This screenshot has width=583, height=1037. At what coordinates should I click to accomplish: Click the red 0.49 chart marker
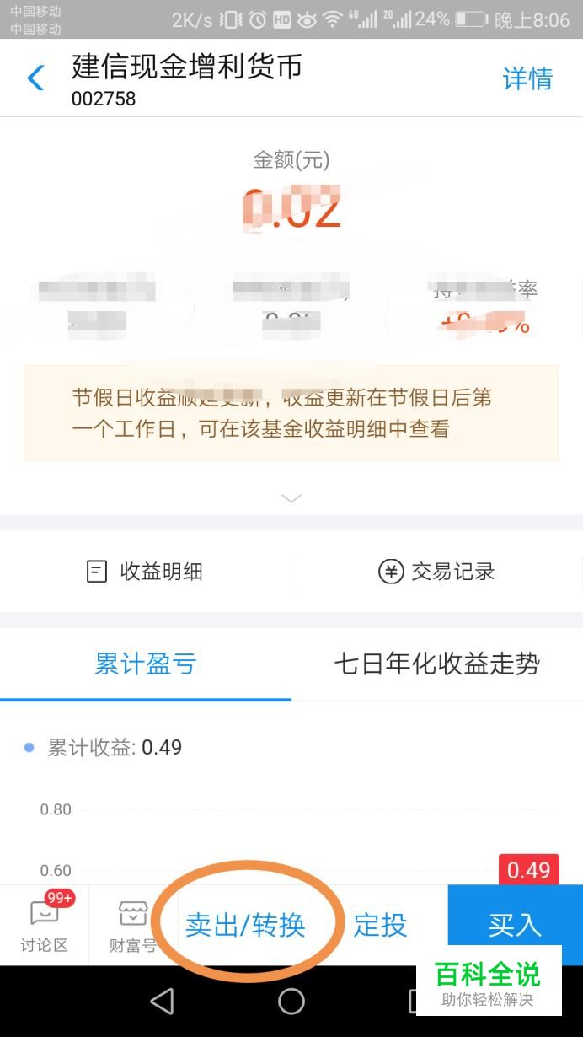[x=528, y=869]
